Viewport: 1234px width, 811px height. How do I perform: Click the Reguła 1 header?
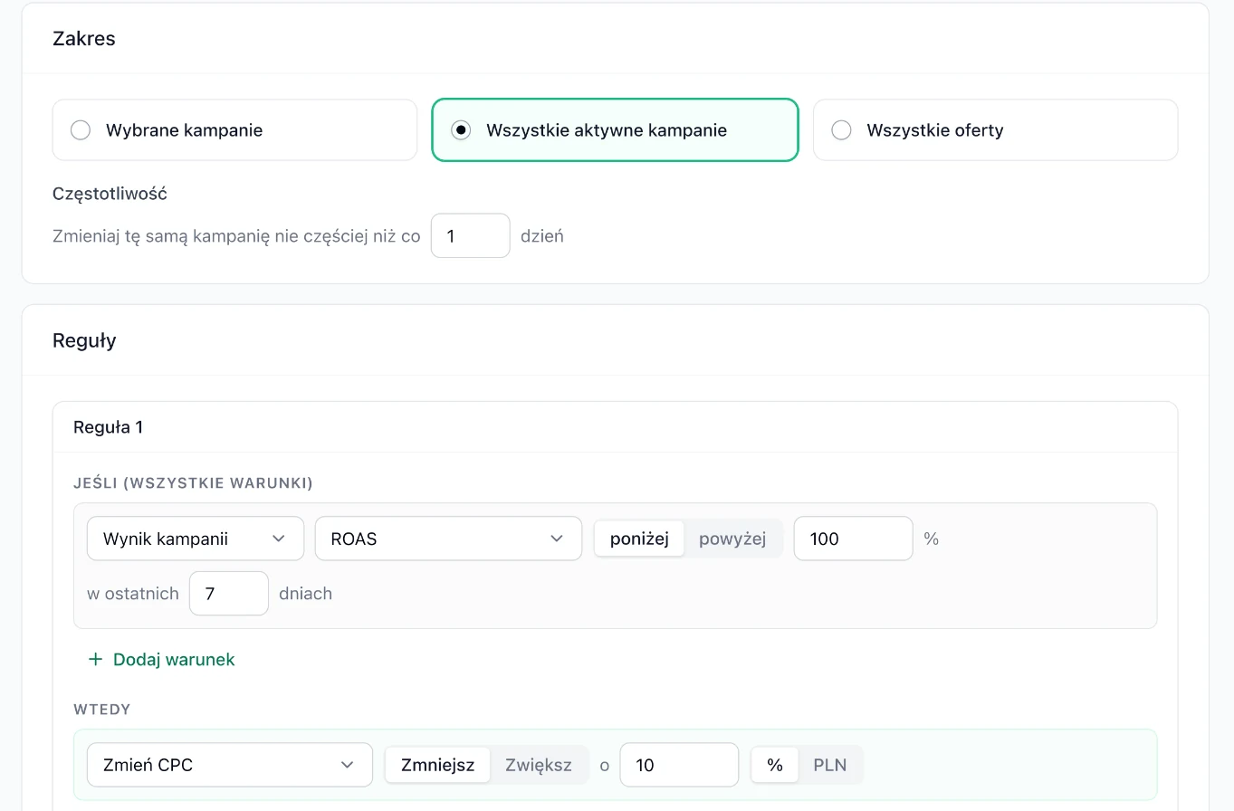click(x=108, y=427)
